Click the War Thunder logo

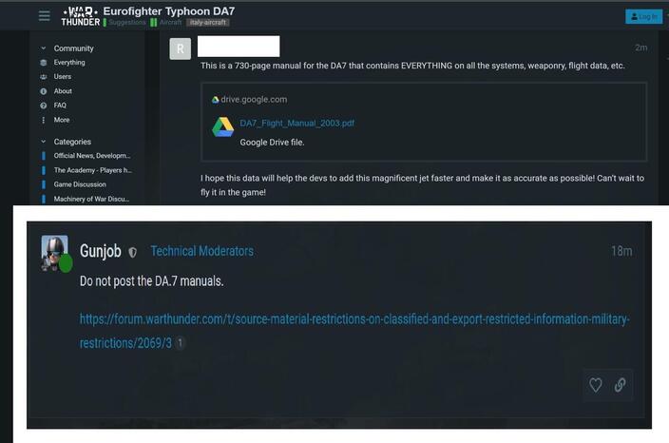coord(81,16)
